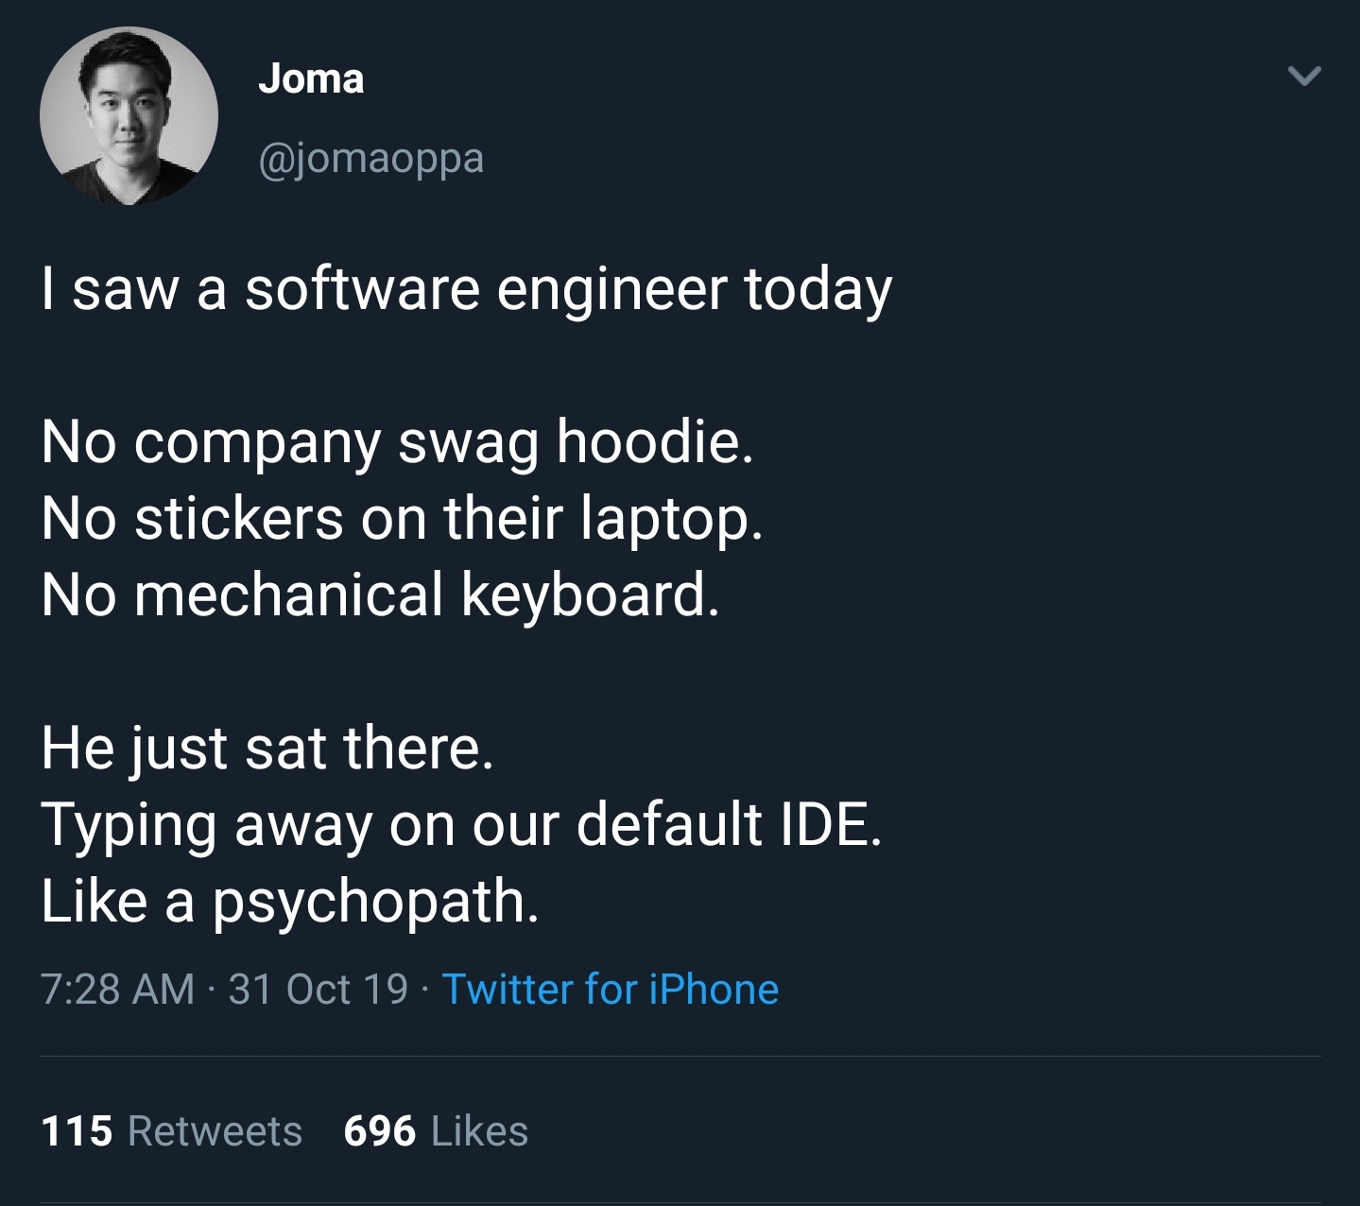Click the word 'Typing' in the tweet
Viewport: 1360px width, 1206px height.
pyautogui.click(x=129, y=826)
